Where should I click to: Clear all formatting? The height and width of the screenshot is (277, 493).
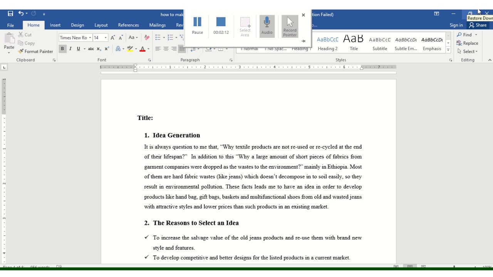pos(147,38)
